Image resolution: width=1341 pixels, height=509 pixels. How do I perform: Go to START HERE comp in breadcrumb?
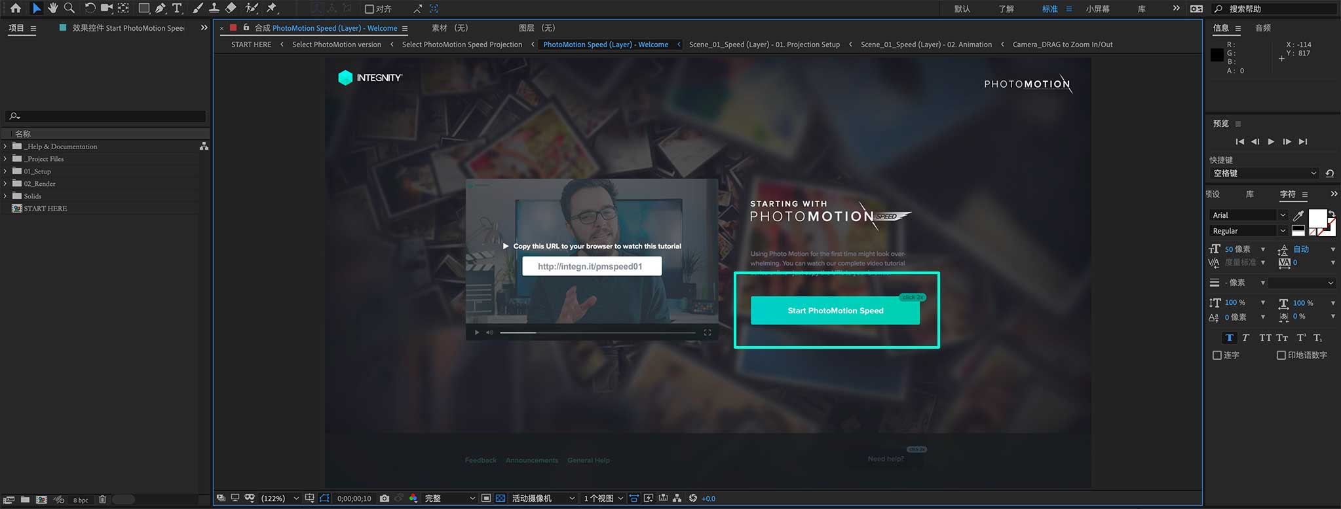(x=251, y=44)
